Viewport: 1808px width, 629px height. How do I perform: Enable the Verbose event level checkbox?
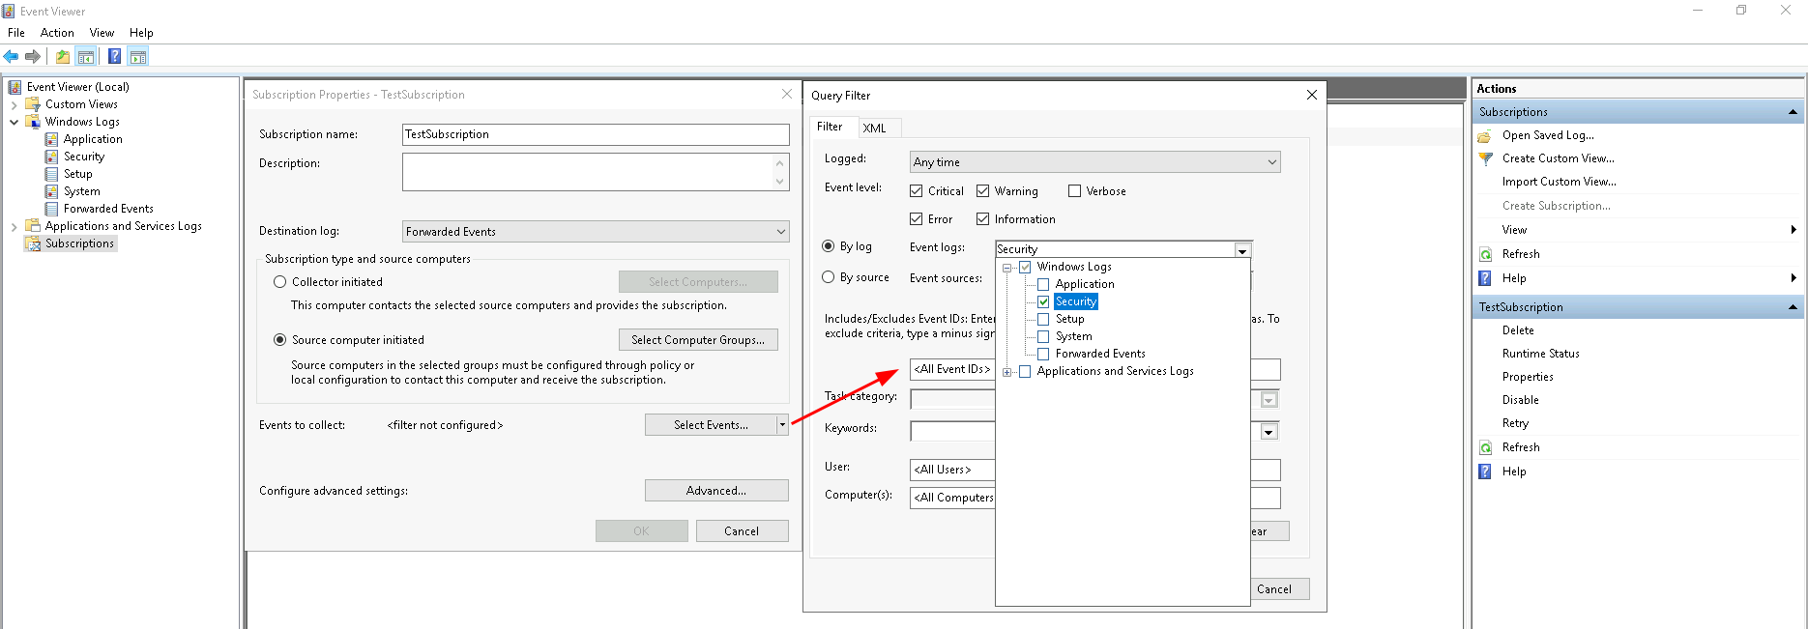click(1074, 191)
